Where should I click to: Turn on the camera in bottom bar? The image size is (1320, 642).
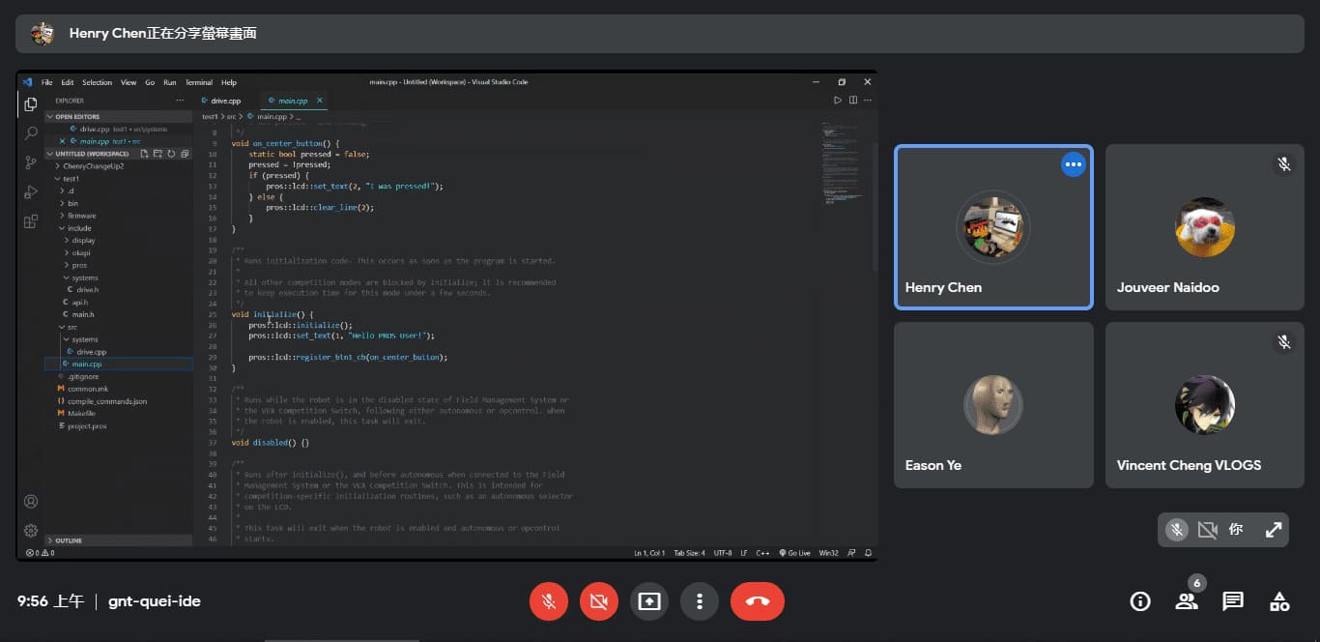pos(598,601)
